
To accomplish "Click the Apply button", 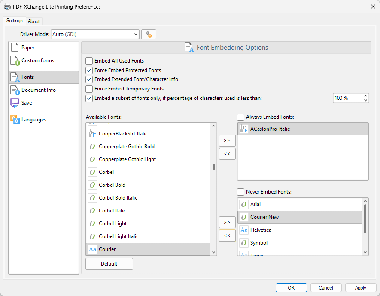I will (361, 288).
